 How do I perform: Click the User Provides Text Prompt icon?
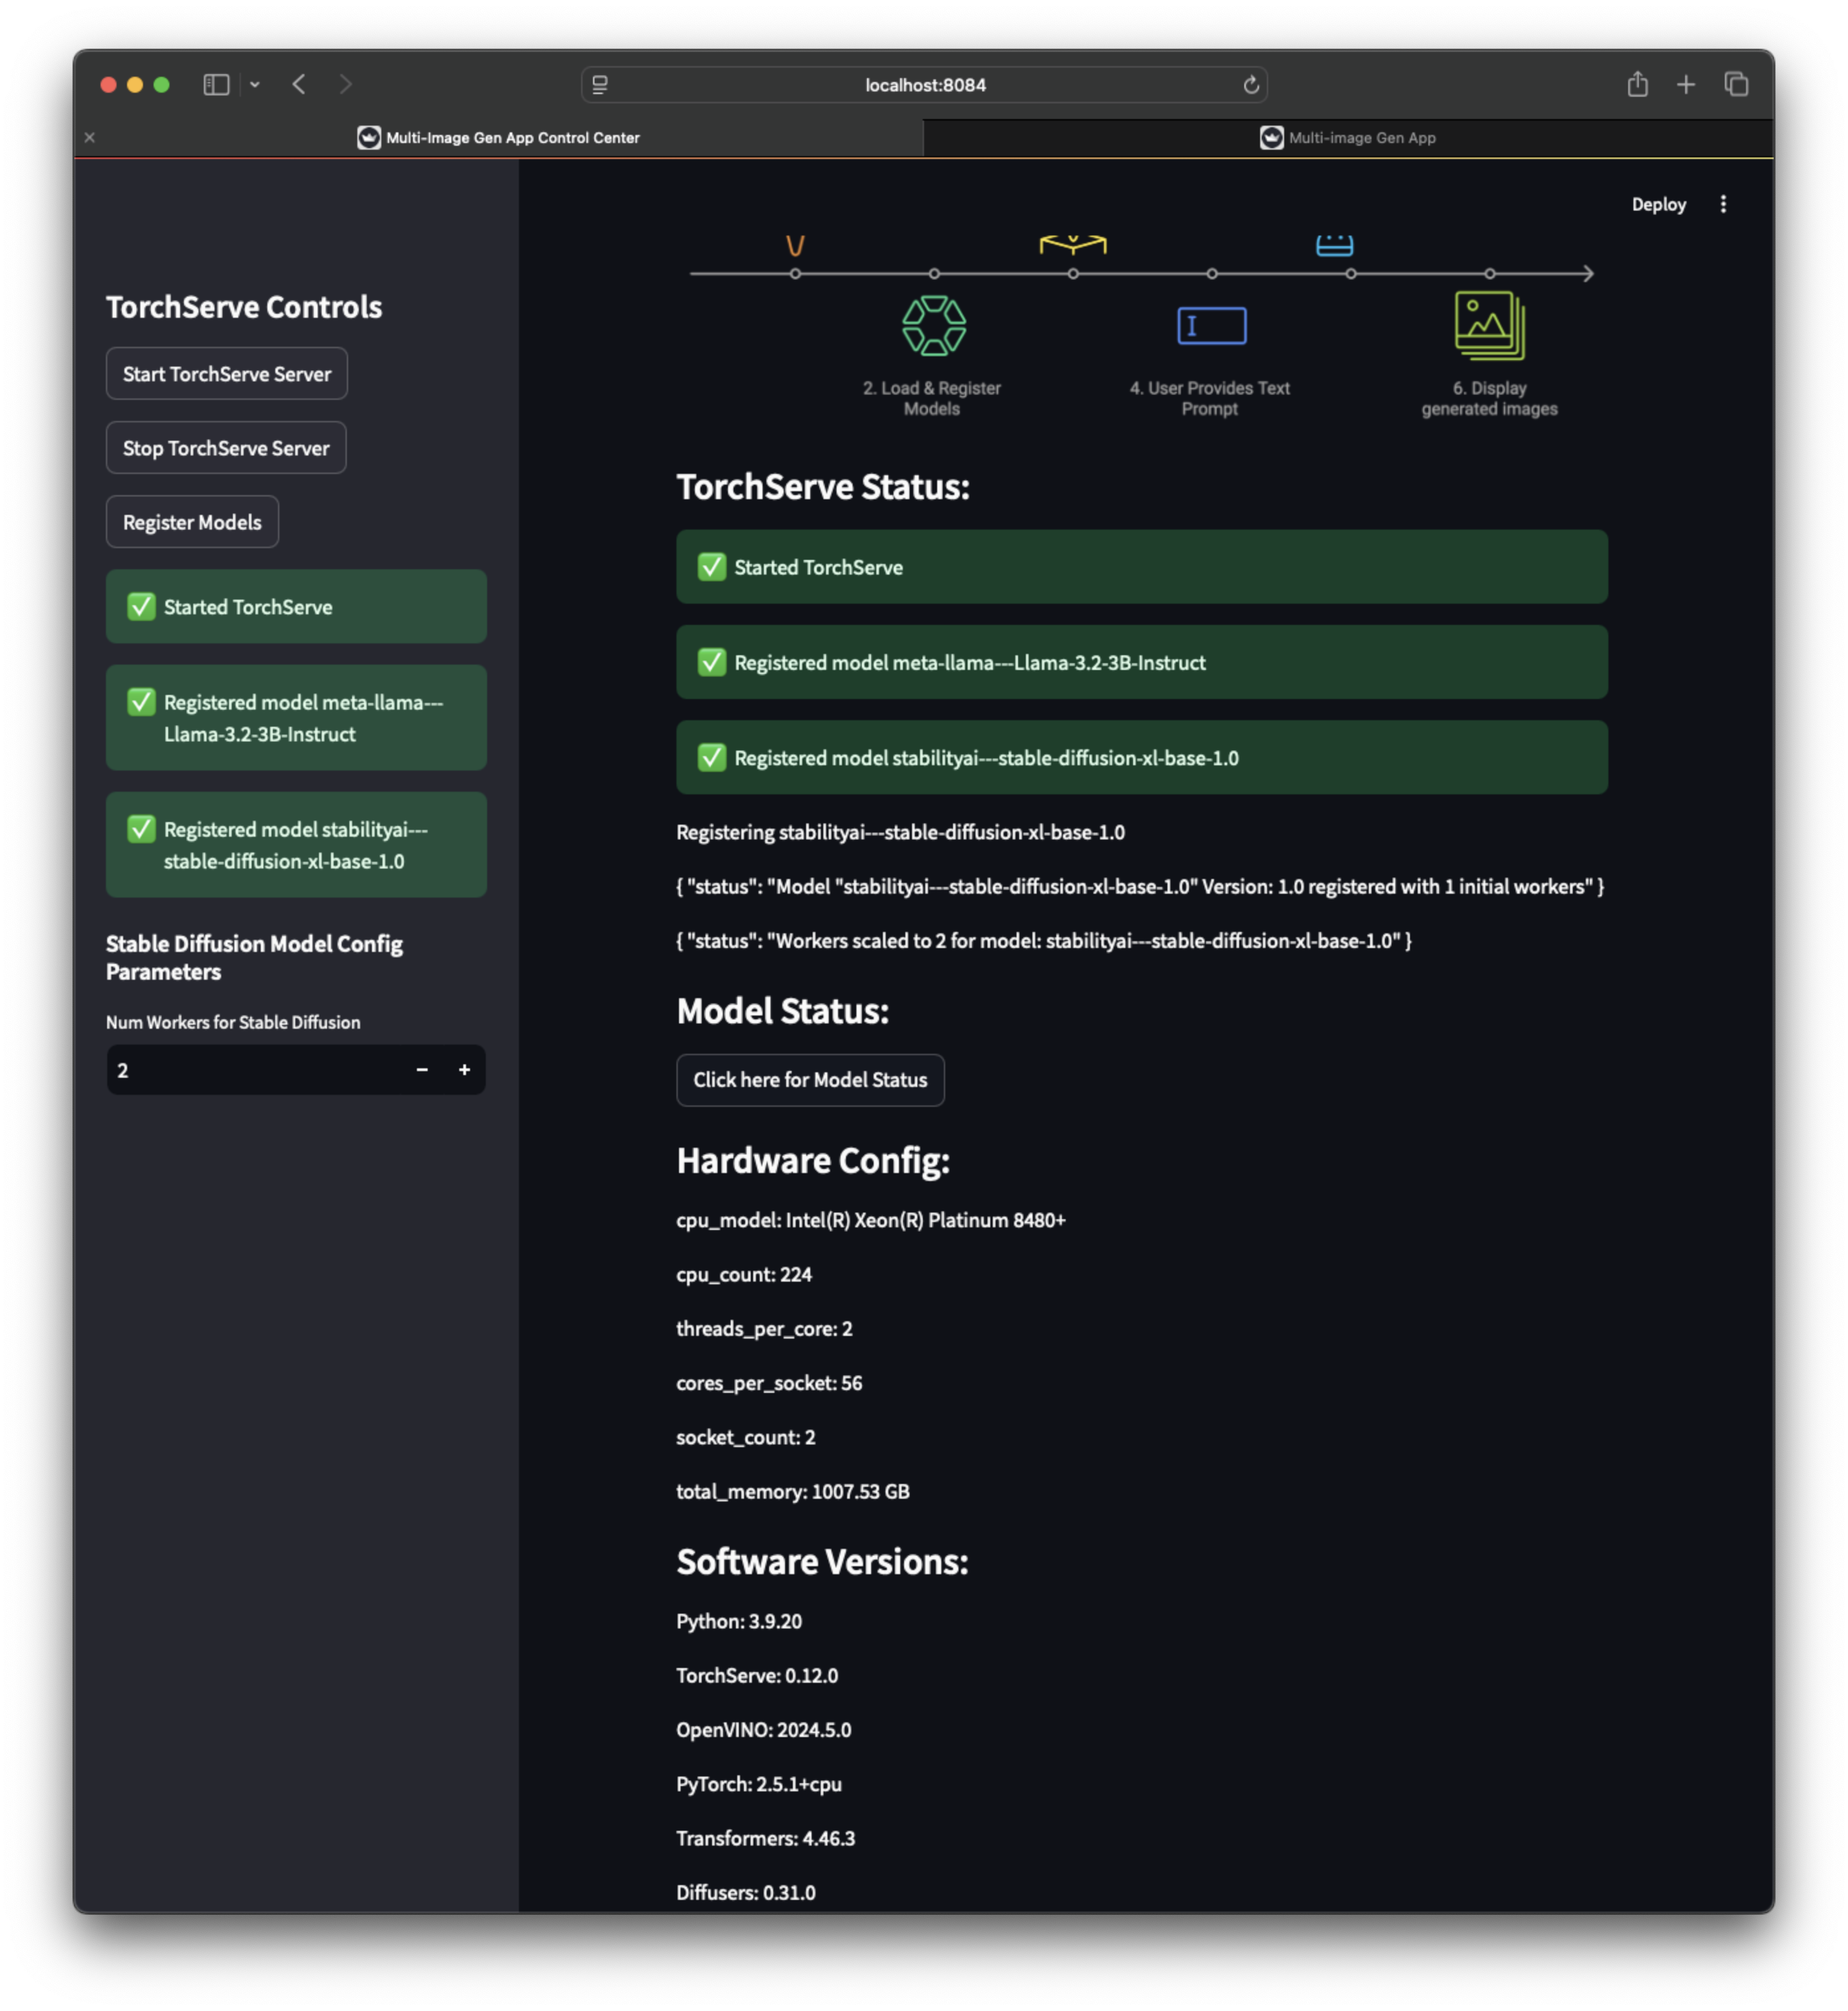click(x=1211, y=326)
